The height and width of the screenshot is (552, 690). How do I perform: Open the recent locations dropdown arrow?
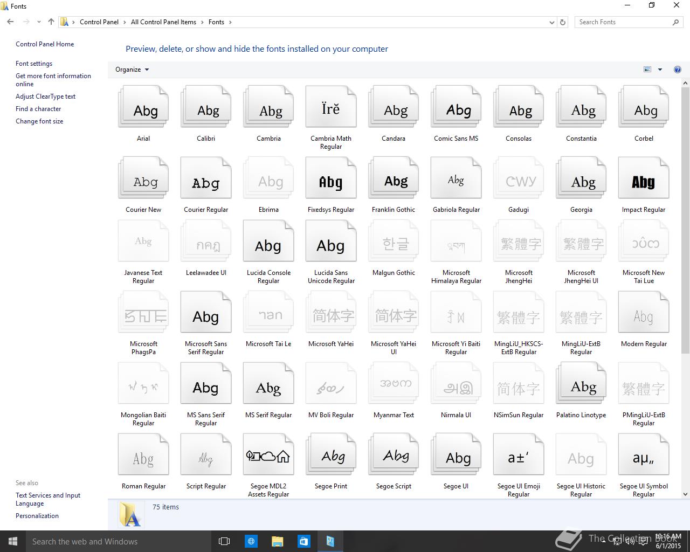pyautogui.click(x=39, y=22)
